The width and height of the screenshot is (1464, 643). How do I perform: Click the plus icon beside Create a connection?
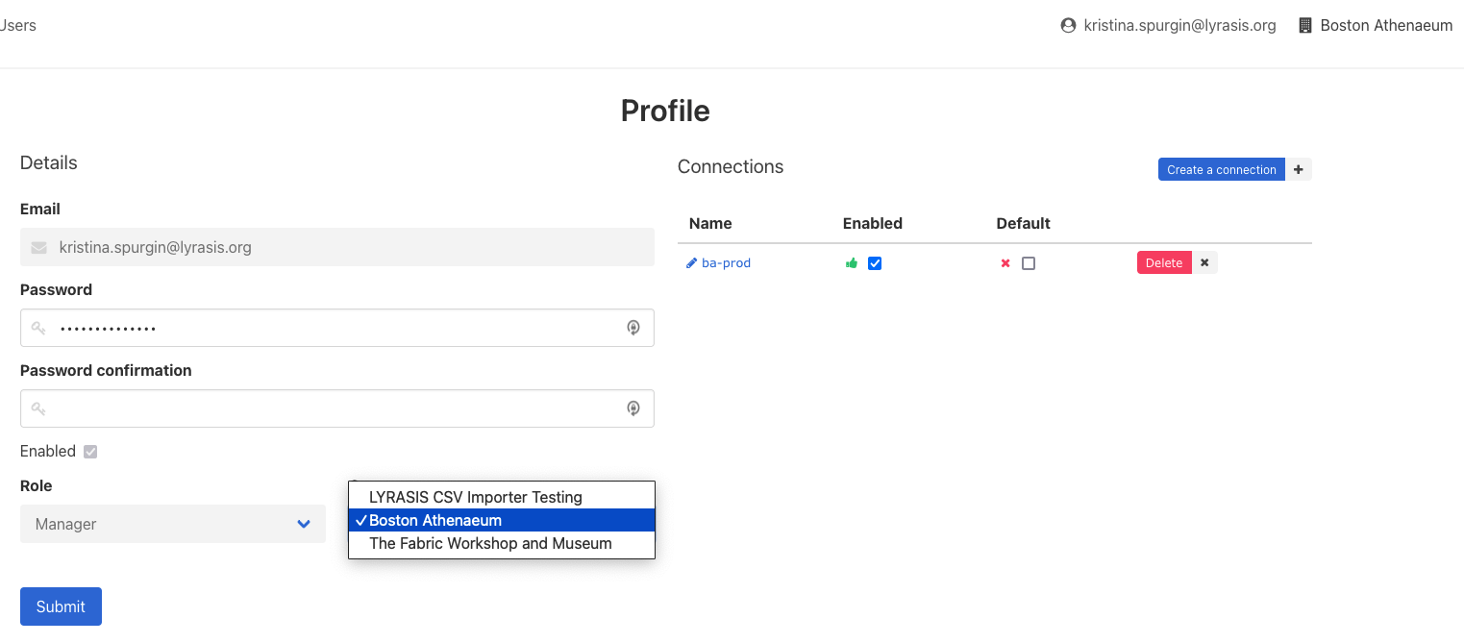1299,169
